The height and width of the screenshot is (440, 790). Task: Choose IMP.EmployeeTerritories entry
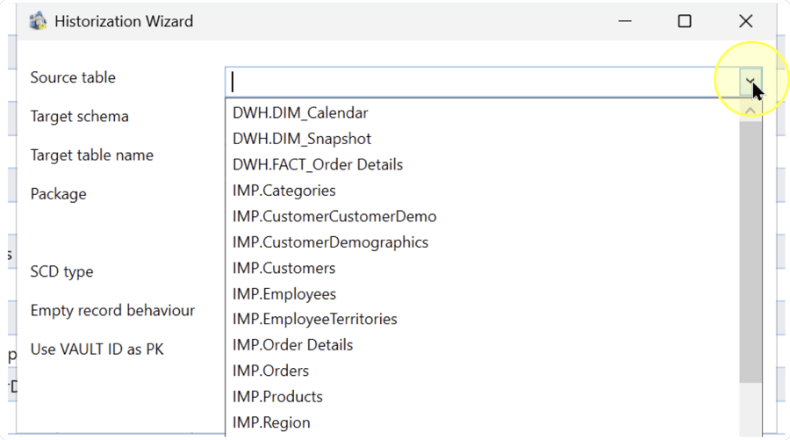click(482, 319)
